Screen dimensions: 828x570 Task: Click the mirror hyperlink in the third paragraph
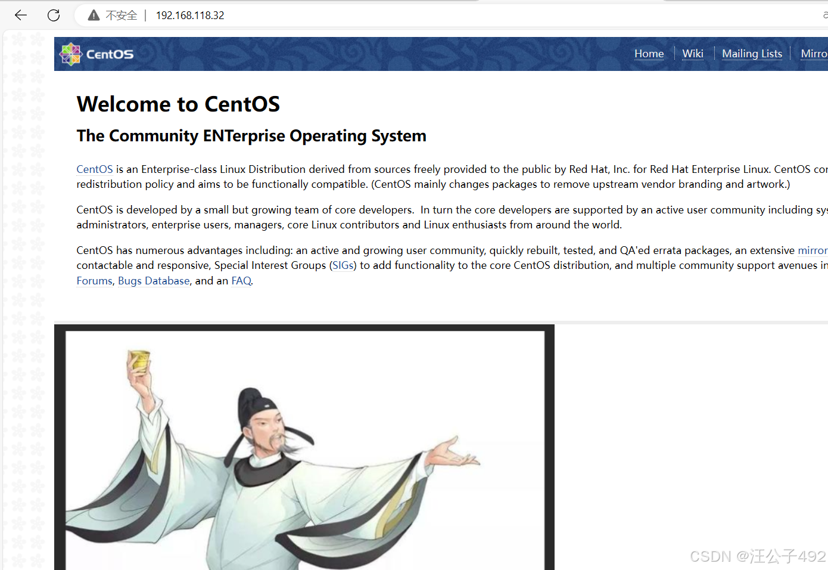[x=813, y=250]
